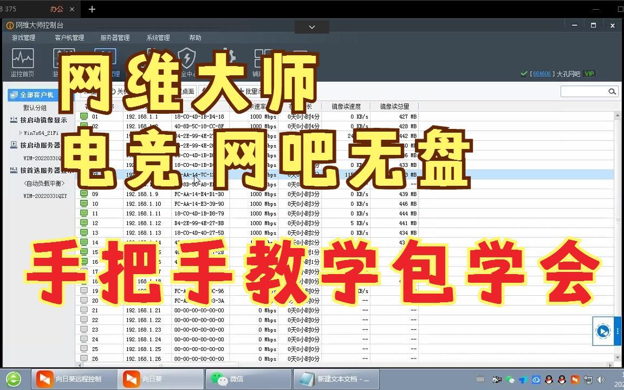624x390 pixels.
Task: Click the VIP badge
Action: click(589, 74)
